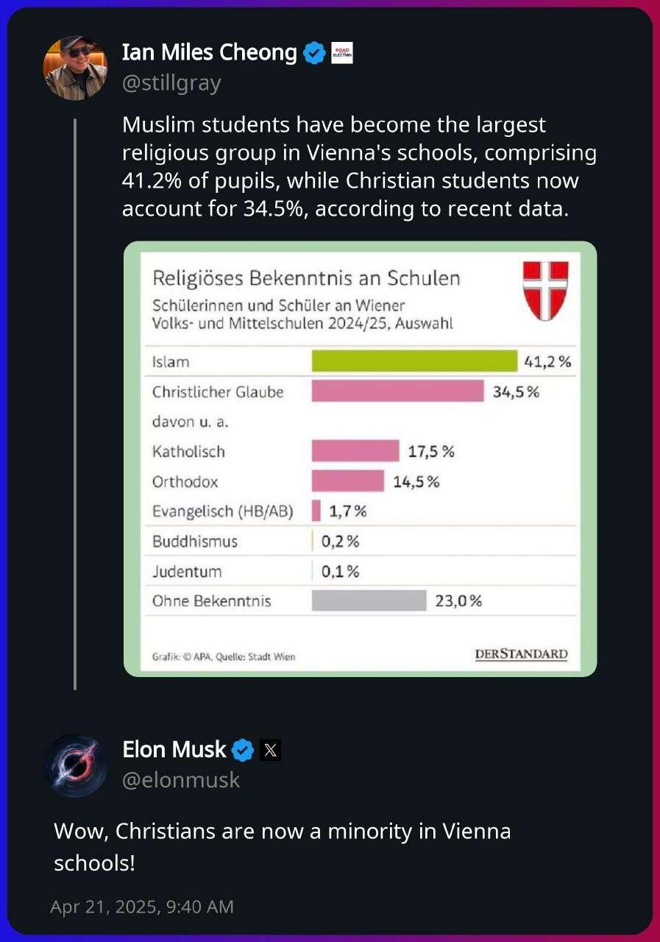The height and width of the screenshot is (942, 660).
Task: Click Elon Musk's blue verified checkmark
Action: (244, 751)
